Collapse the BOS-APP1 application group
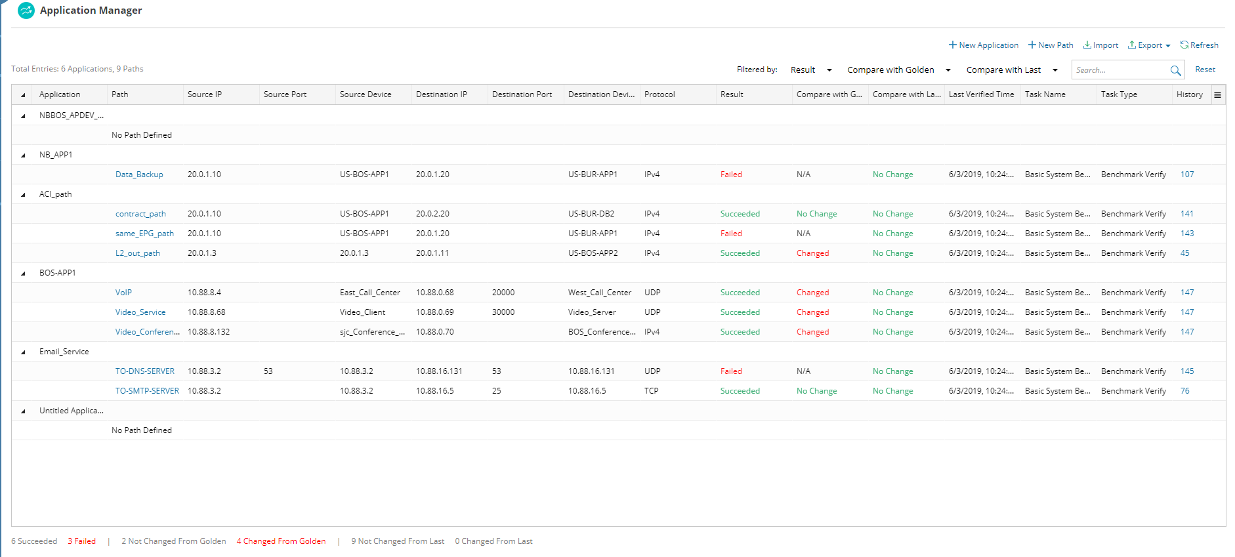The width and height of the screenshot is (1235, 557). click(23, 274)
